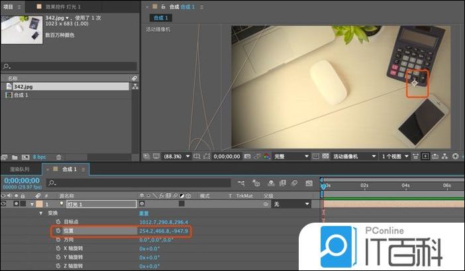Image resolution: width=465 pixels, height=271 pixels.
Task: Click the delete trash icon in project panel
Action: pyautogui.click(x=58, y=157)
